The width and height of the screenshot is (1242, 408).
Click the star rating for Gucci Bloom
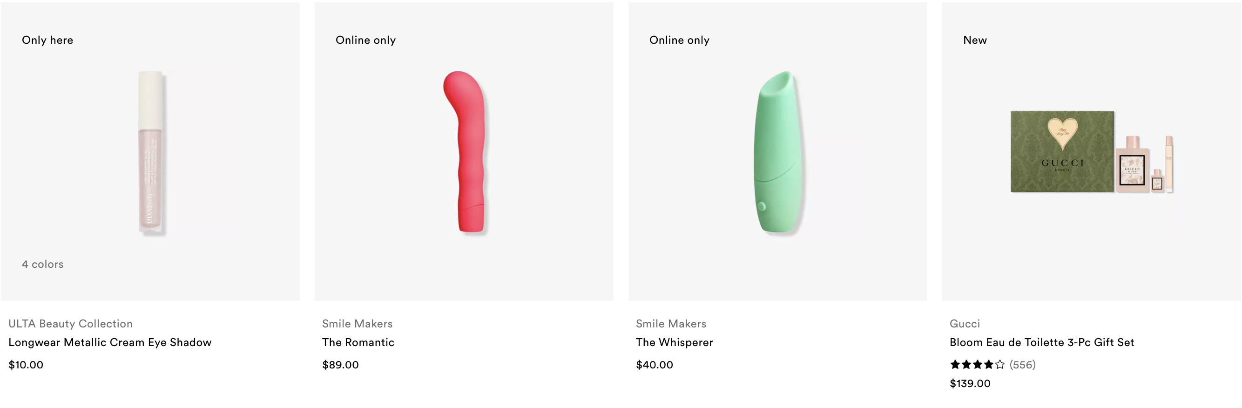[977, 365]
